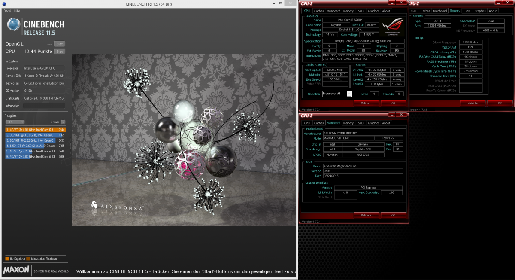The width and height of the screenshot is (515, 280).
Task: Switch to Mainboard tab in CPU-Z Memory window
Action: (x=440, y=11)
